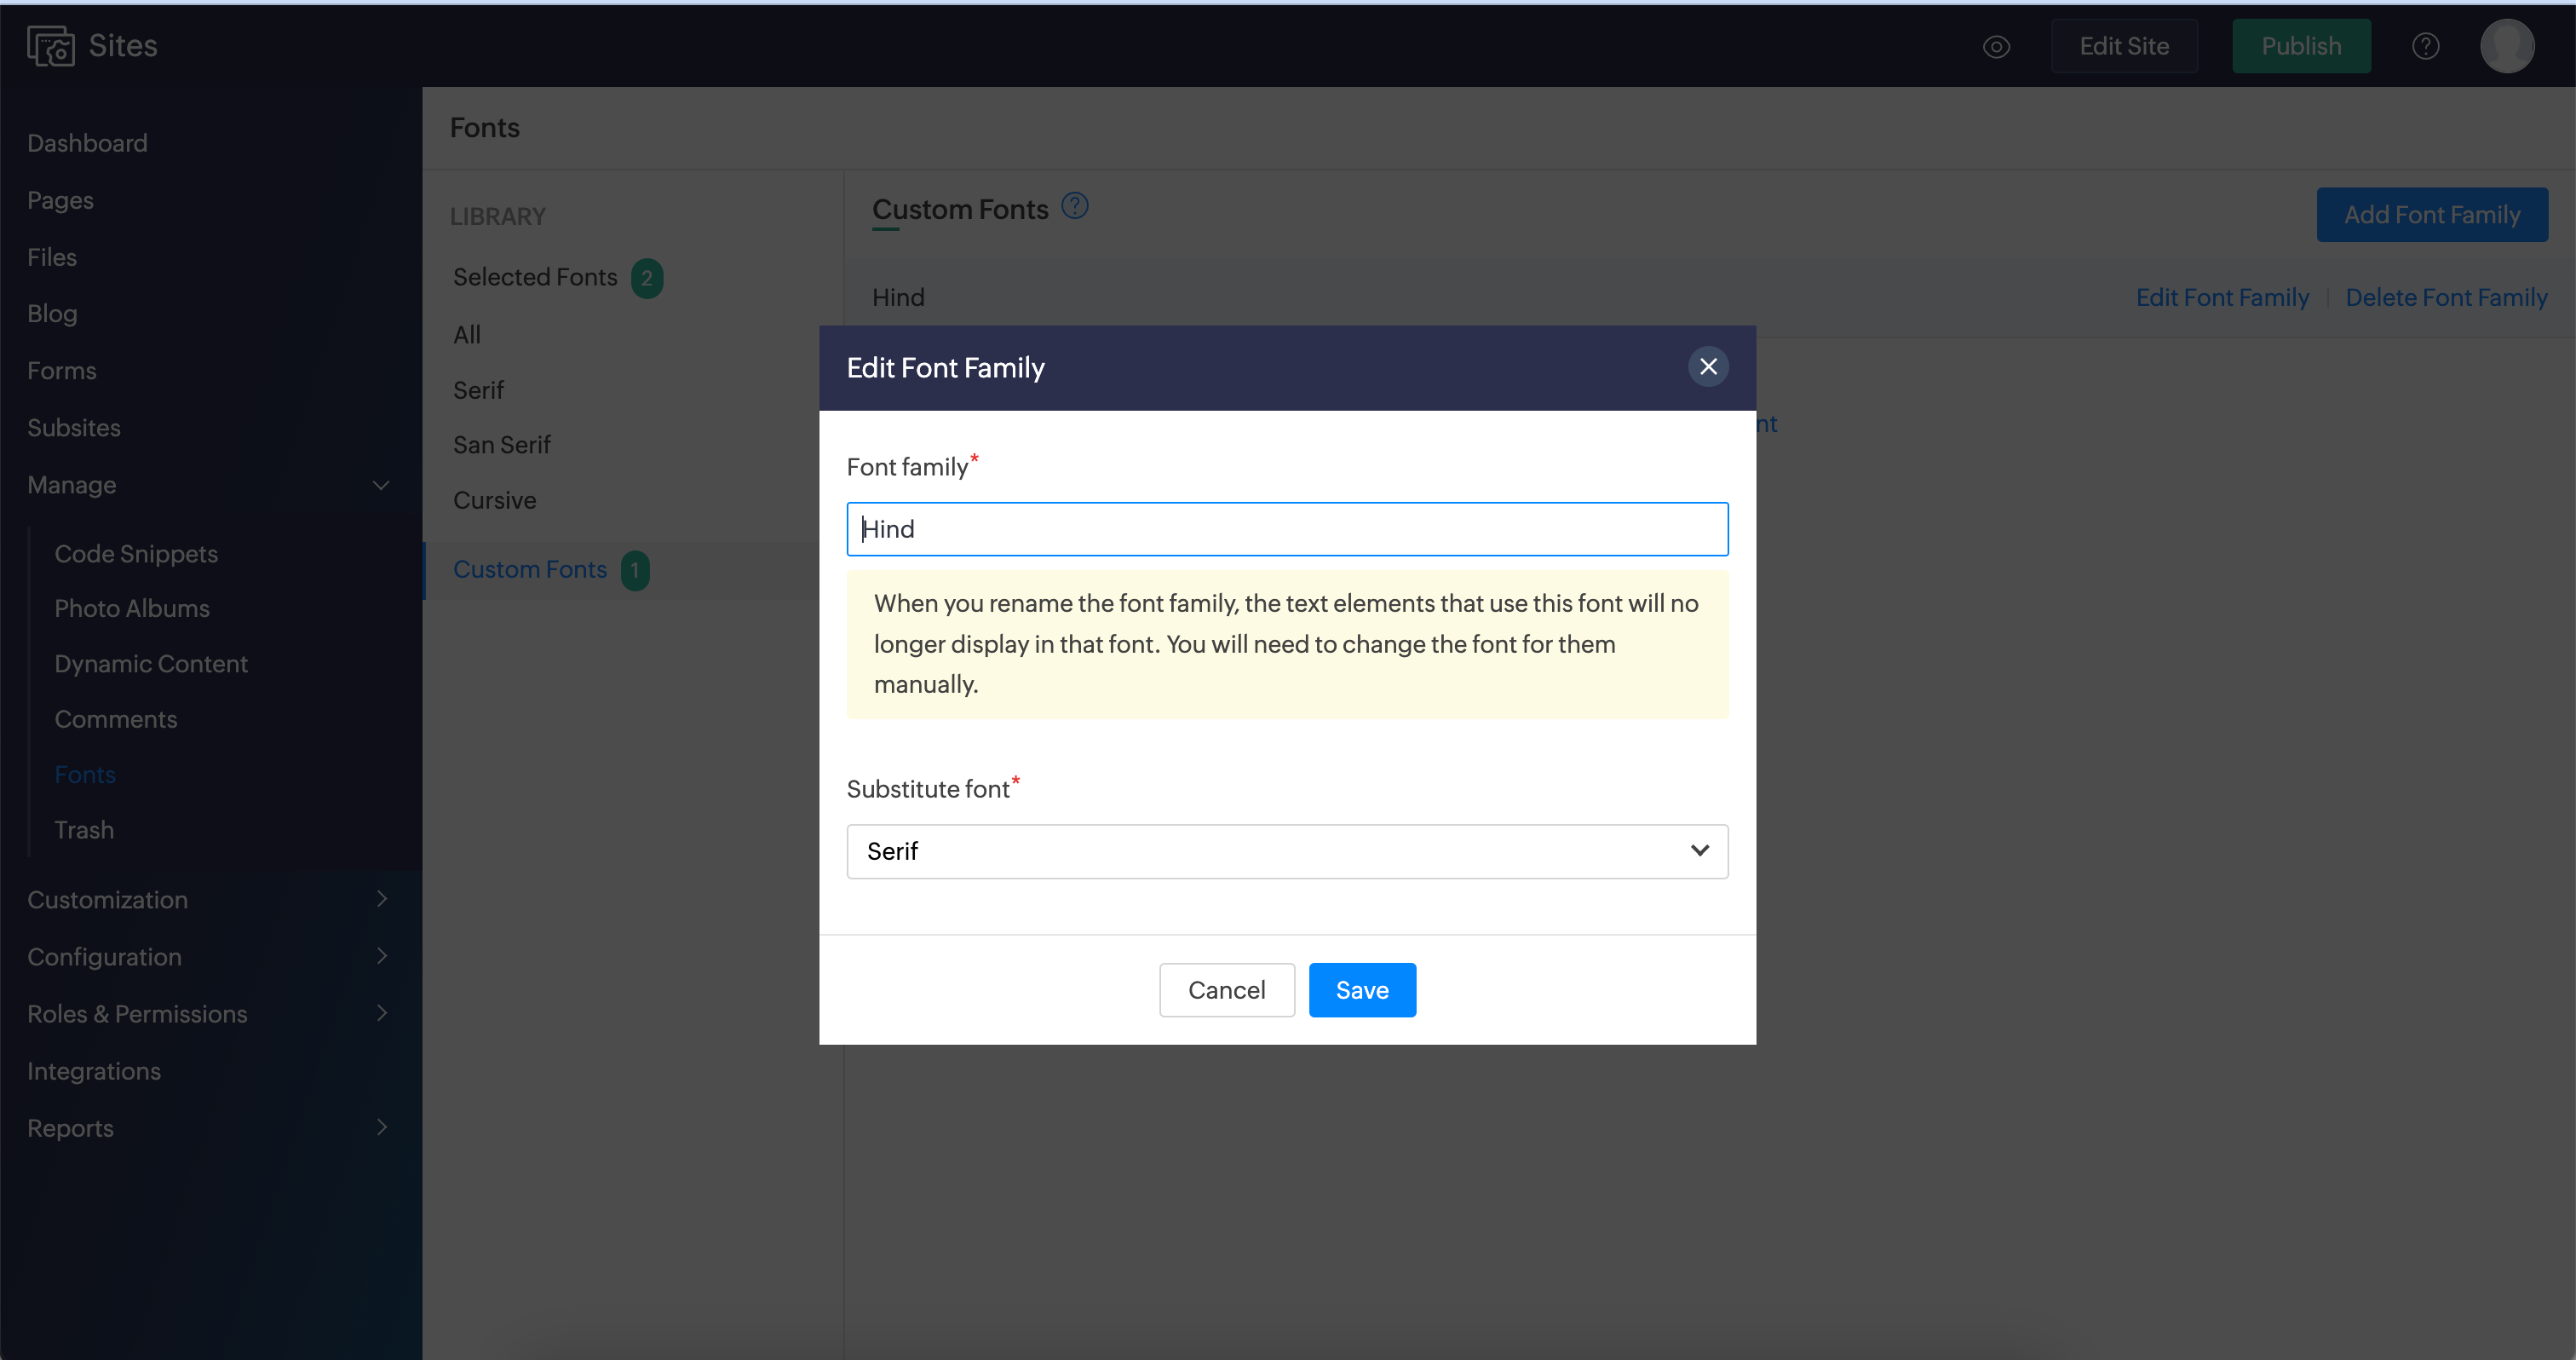The image size is (2576, 1360).
Task: Click the Selected Fonts count badge
Action: (x=647, y=278)
